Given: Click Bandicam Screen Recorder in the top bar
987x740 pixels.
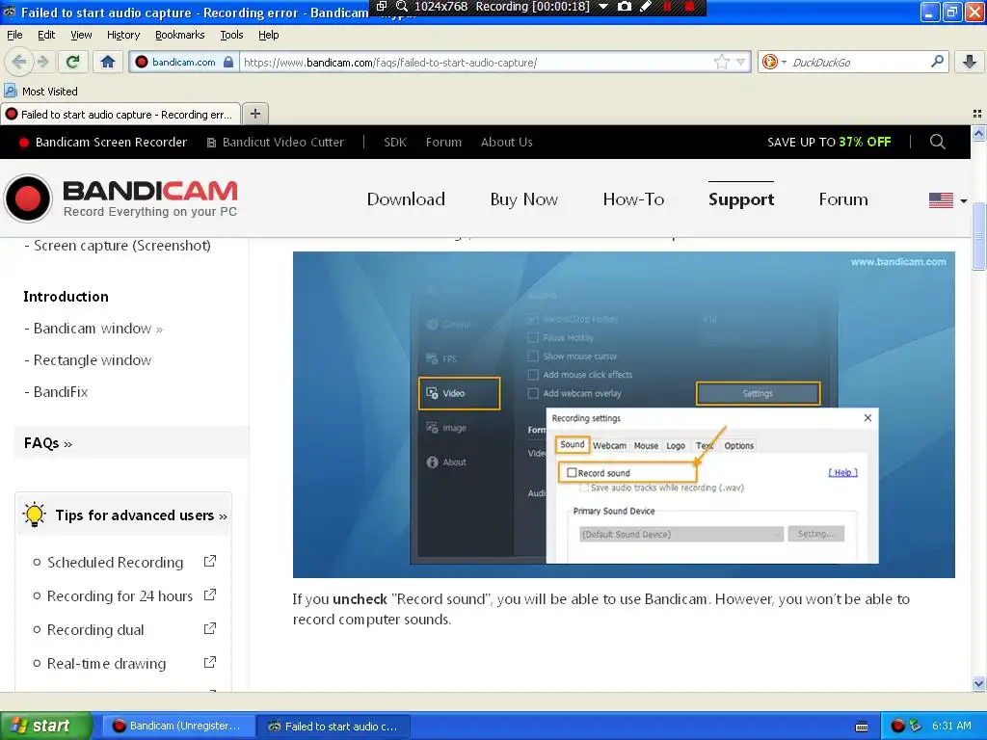Looking at the screenshot, I should (103, 143).
